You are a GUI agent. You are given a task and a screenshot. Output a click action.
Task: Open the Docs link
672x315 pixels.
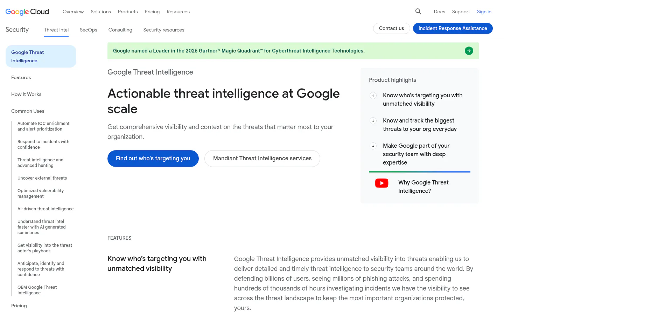tap(440, 12)
